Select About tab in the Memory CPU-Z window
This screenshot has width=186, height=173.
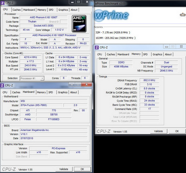(x=168, y=54)
